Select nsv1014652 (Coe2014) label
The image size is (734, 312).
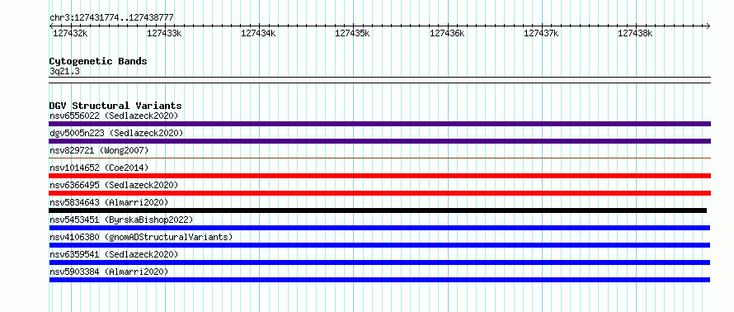tap(99, 168)
